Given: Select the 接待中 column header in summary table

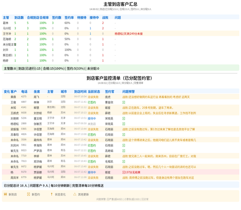Looking at the screenshot, I should 94,18.
